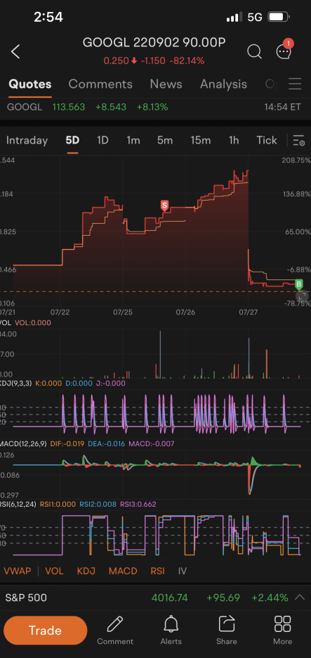The height and width of the screenshot is (658, 311).
Task: Expand chart to fullscreen icon
Action: click(300, 296)
